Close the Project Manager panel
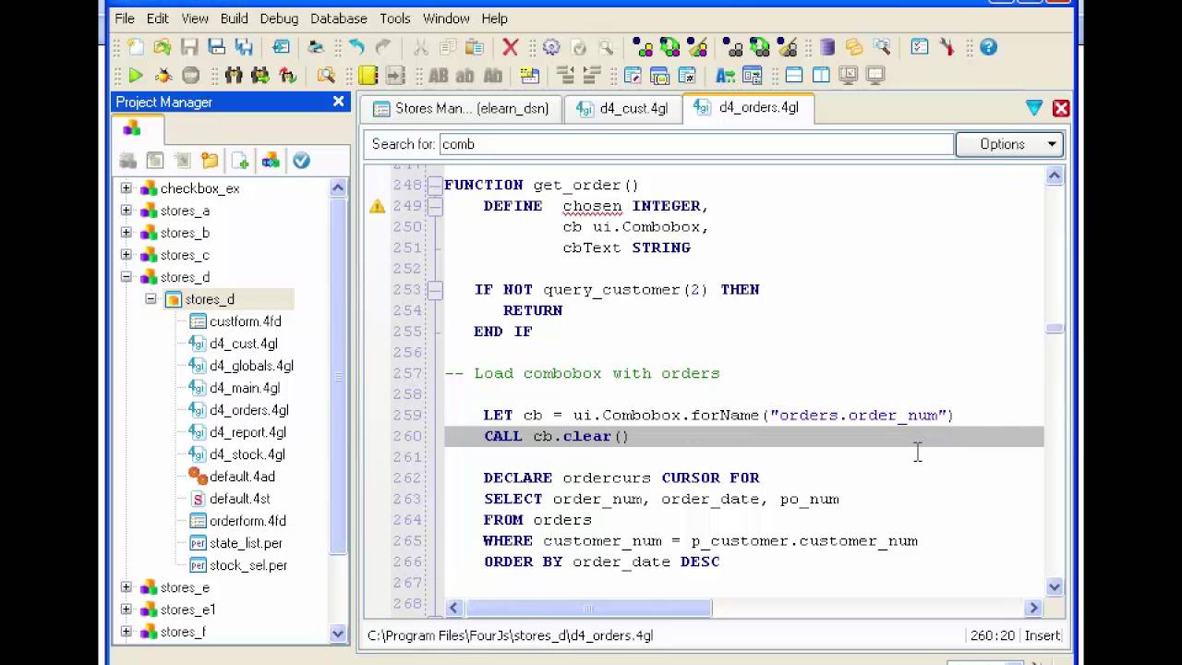This screenshot has height=665, width=1182. 338,102
